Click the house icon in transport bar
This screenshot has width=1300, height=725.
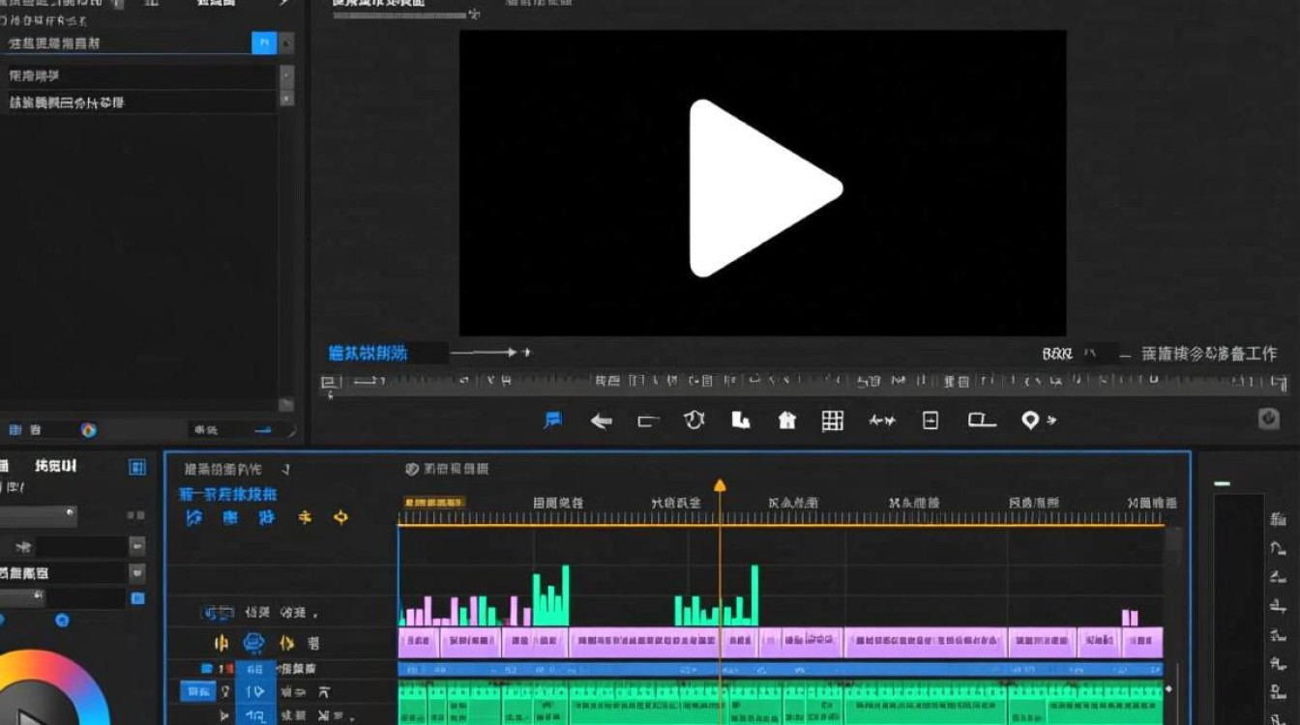(x=786, y=420)
